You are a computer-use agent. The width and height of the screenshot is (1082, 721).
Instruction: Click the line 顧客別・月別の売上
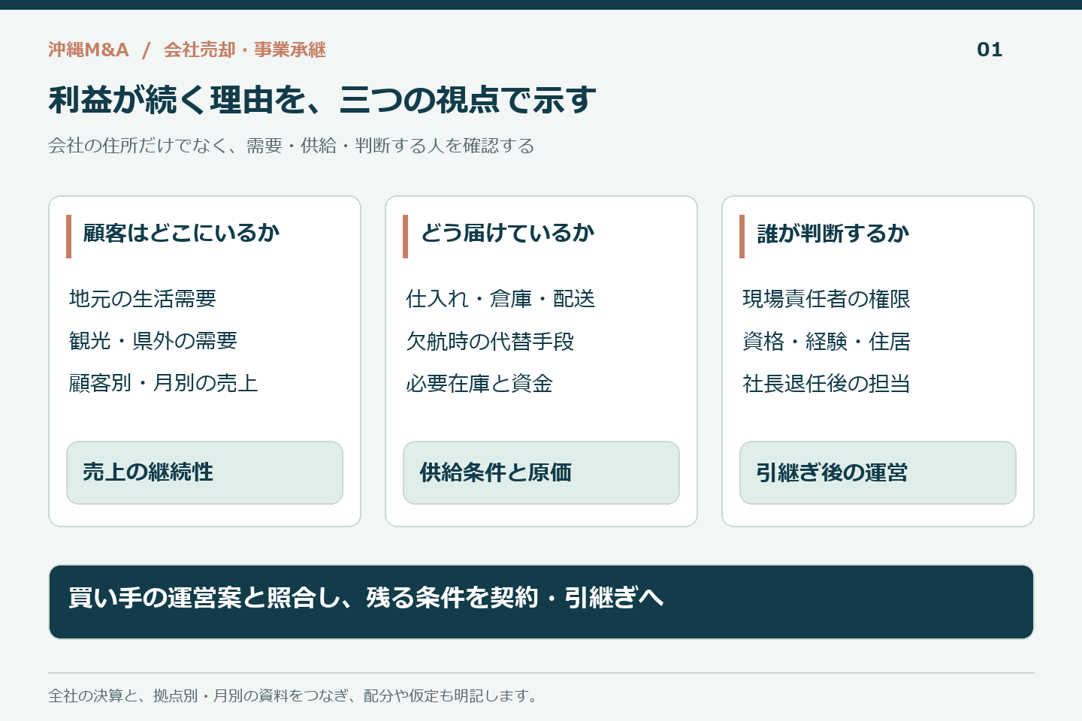[x=164, y=383]
